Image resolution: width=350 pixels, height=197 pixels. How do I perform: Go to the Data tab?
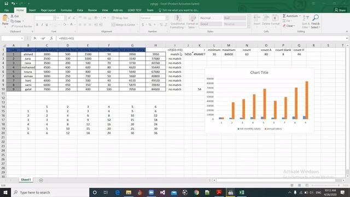80,10
